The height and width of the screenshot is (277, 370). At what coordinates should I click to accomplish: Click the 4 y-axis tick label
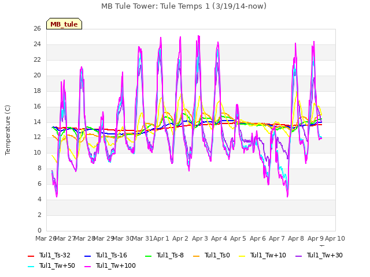[x=39, y=200]
